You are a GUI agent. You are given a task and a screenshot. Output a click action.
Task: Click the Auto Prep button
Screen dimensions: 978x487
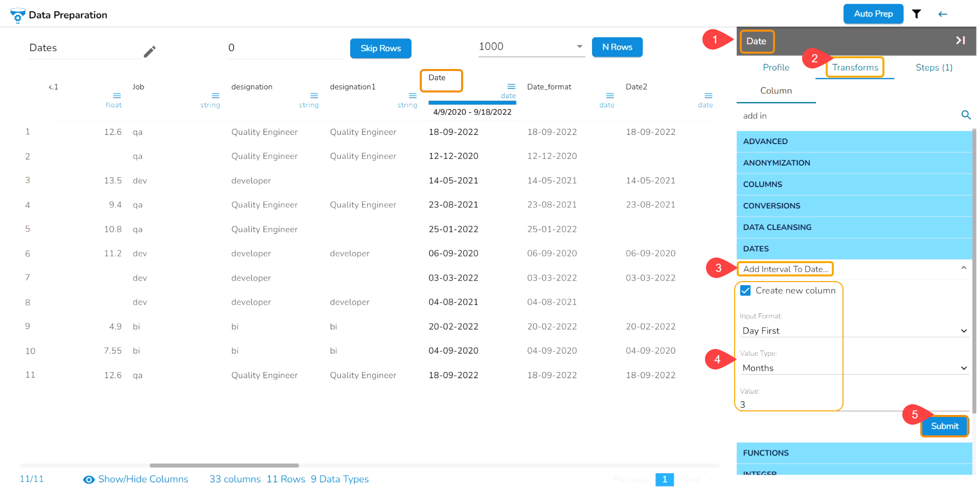click(x=873, y=14)
